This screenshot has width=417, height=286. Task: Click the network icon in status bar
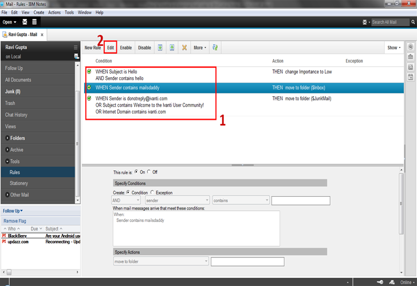point(392,283)
